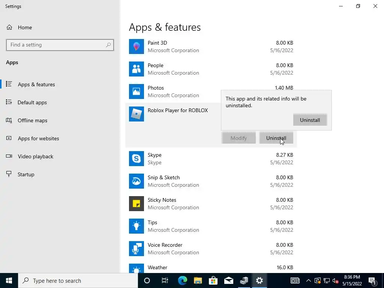Open Microsoft Store from taskbar

pos(213,280)
